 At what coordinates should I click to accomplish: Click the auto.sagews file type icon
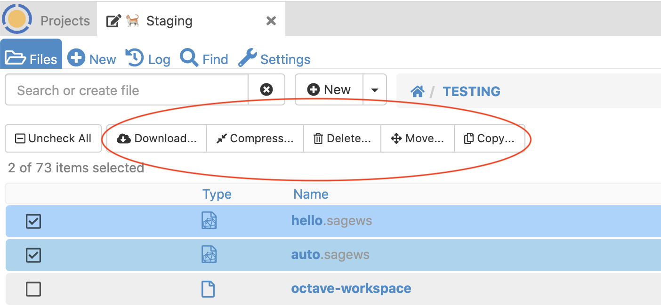(209, 255)
